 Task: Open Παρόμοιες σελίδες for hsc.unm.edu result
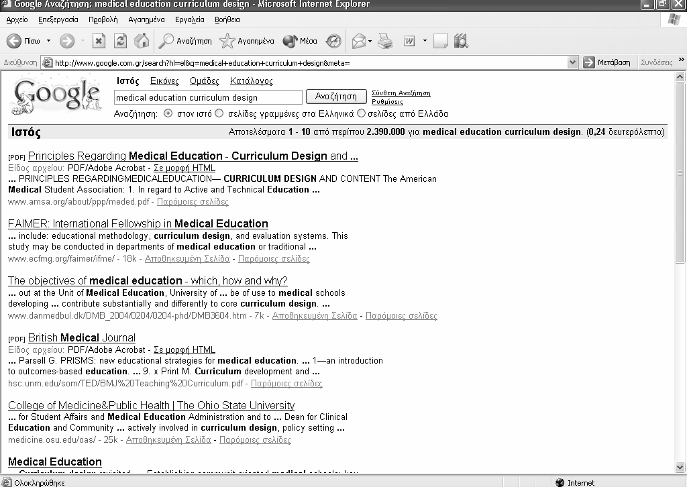click(286, 384)
